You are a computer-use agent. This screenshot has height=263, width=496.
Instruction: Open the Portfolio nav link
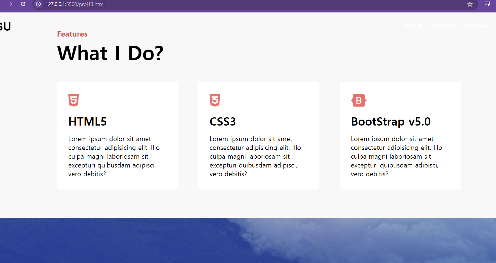[x=476, y=26]
